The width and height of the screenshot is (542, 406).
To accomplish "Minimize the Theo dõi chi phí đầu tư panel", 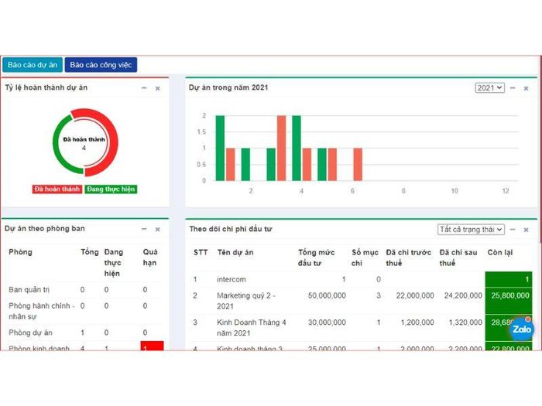I will tap(514, 230).
